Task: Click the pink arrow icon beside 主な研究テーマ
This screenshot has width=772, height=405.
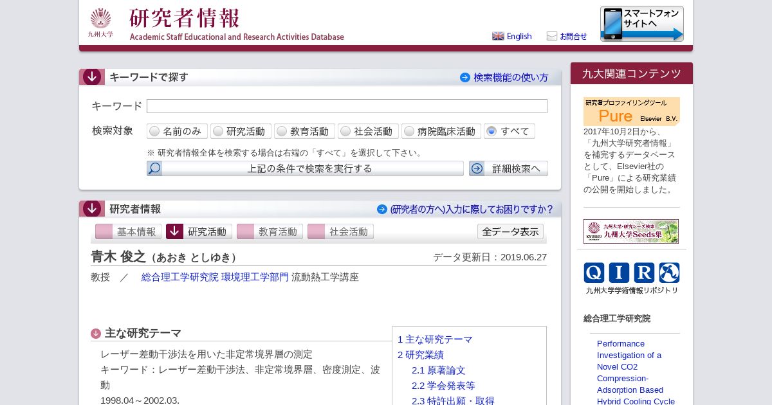Action: pyautogui.click(x=96, y=334)
